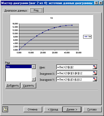Select the Ряд tab
Image resolution: width=104 pixels, height=116 pixels.
pyautogui.click(x=36, y=10)
